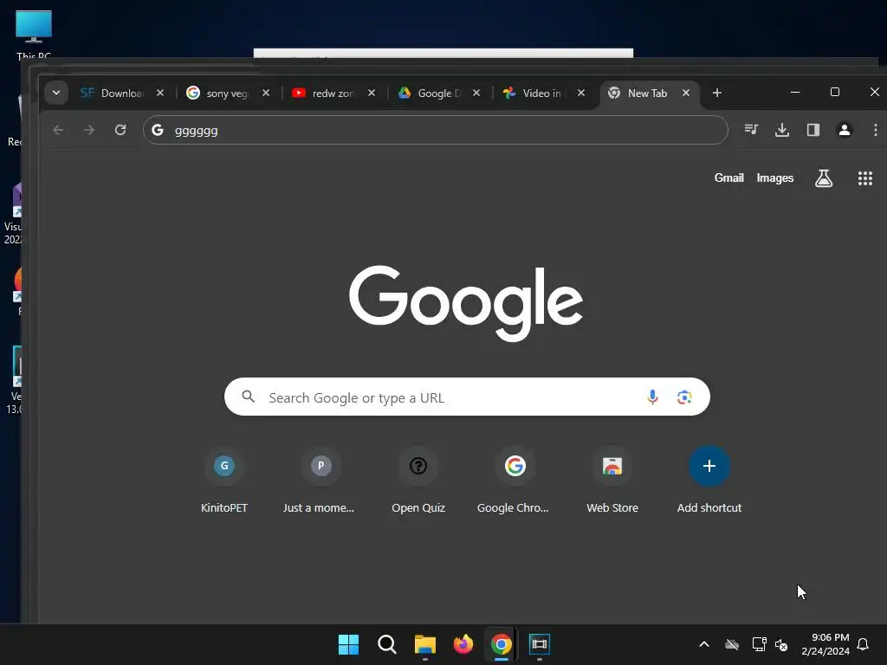Open the Web Store shortcut
The width and height of the screenshot is (887, 665).
612,480
